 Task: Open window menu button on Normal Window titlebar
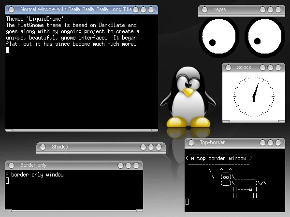[x=11, y=10]
